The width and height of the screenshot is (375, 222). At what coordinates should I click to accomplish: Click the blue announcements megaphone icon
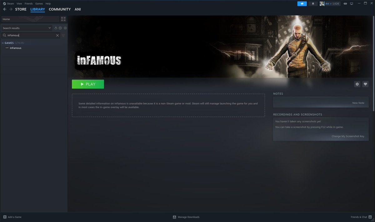(x=302, y=3)
